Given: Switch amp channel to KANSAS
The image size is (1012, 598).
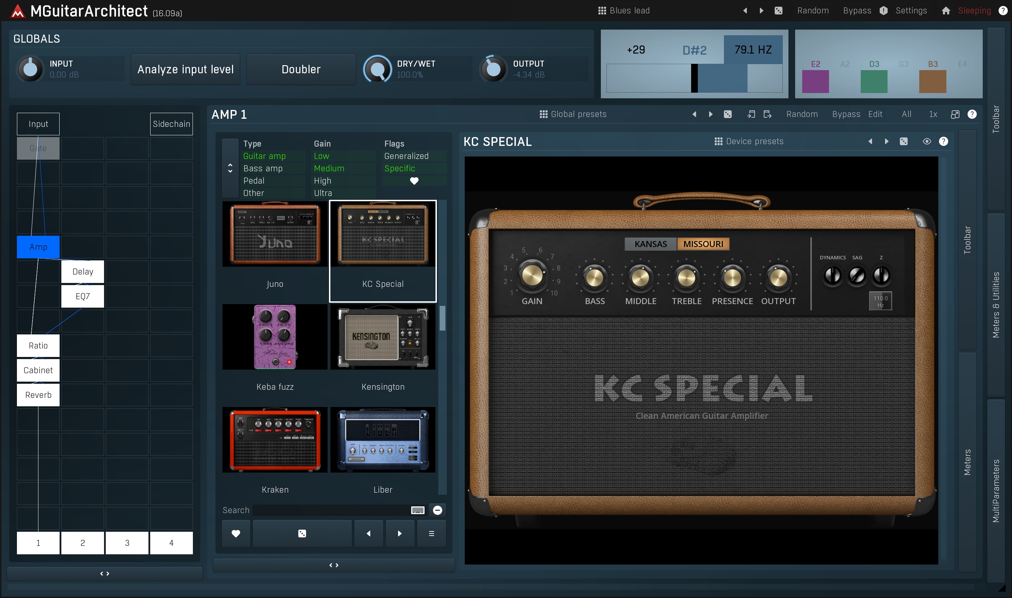Looking at the screenshot, I should pos(650,244).
